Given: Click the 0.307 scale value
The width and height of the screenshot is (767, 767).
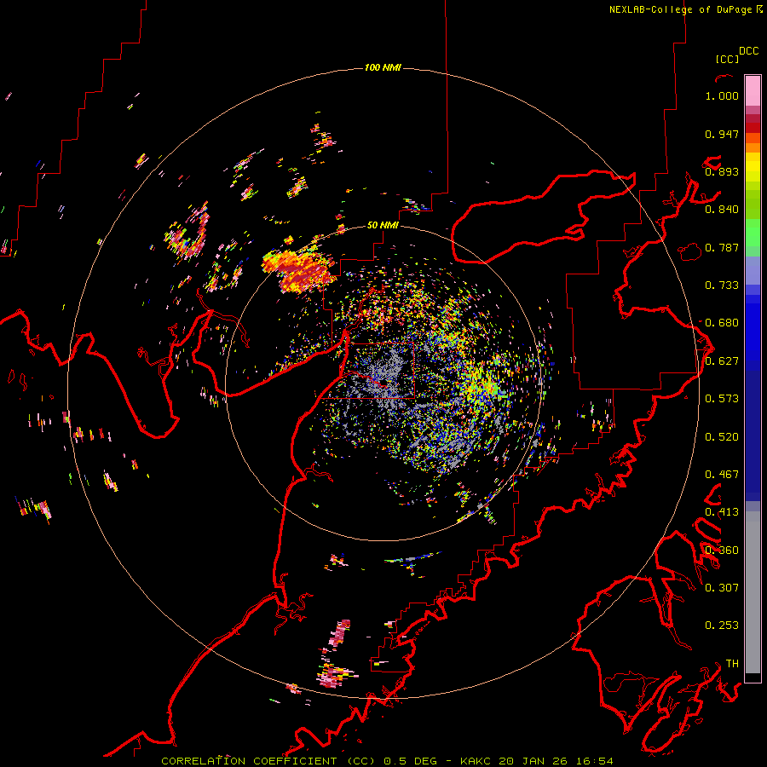Looking at the screenshot, I should (x=722, y=588).
